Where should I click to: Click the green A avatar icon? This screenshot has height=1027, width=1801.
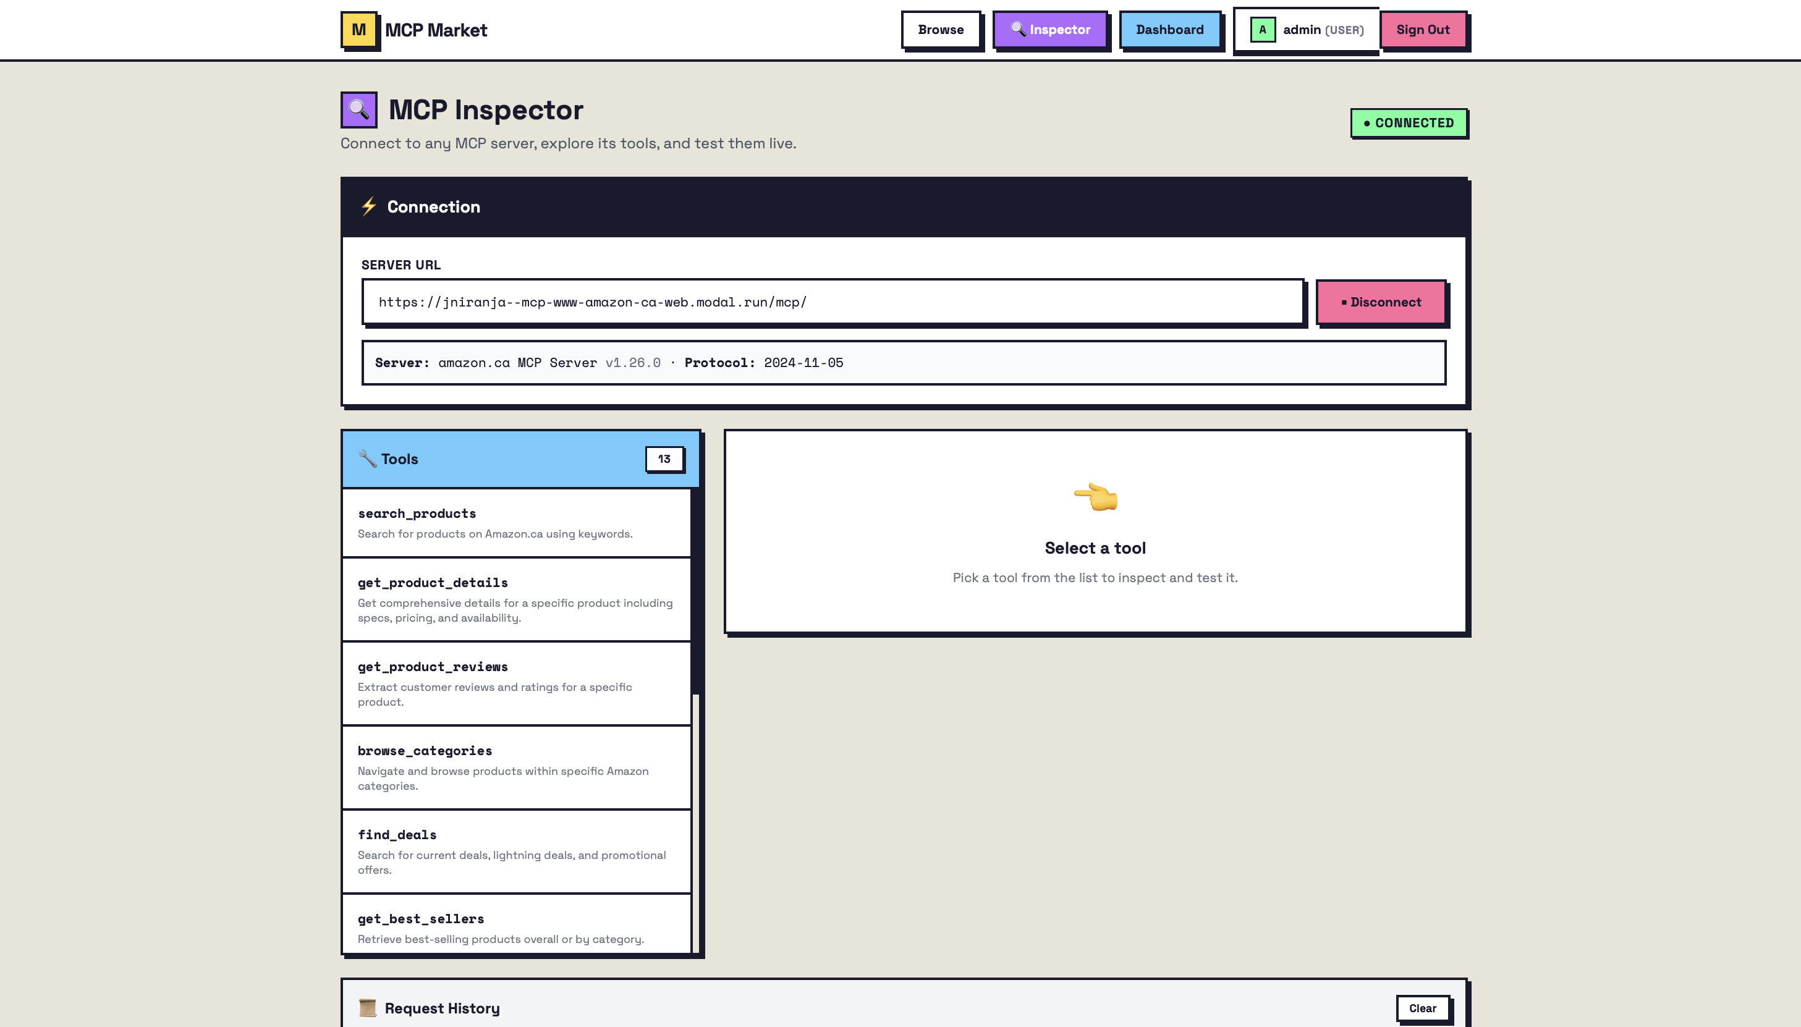click(1262, 30)
